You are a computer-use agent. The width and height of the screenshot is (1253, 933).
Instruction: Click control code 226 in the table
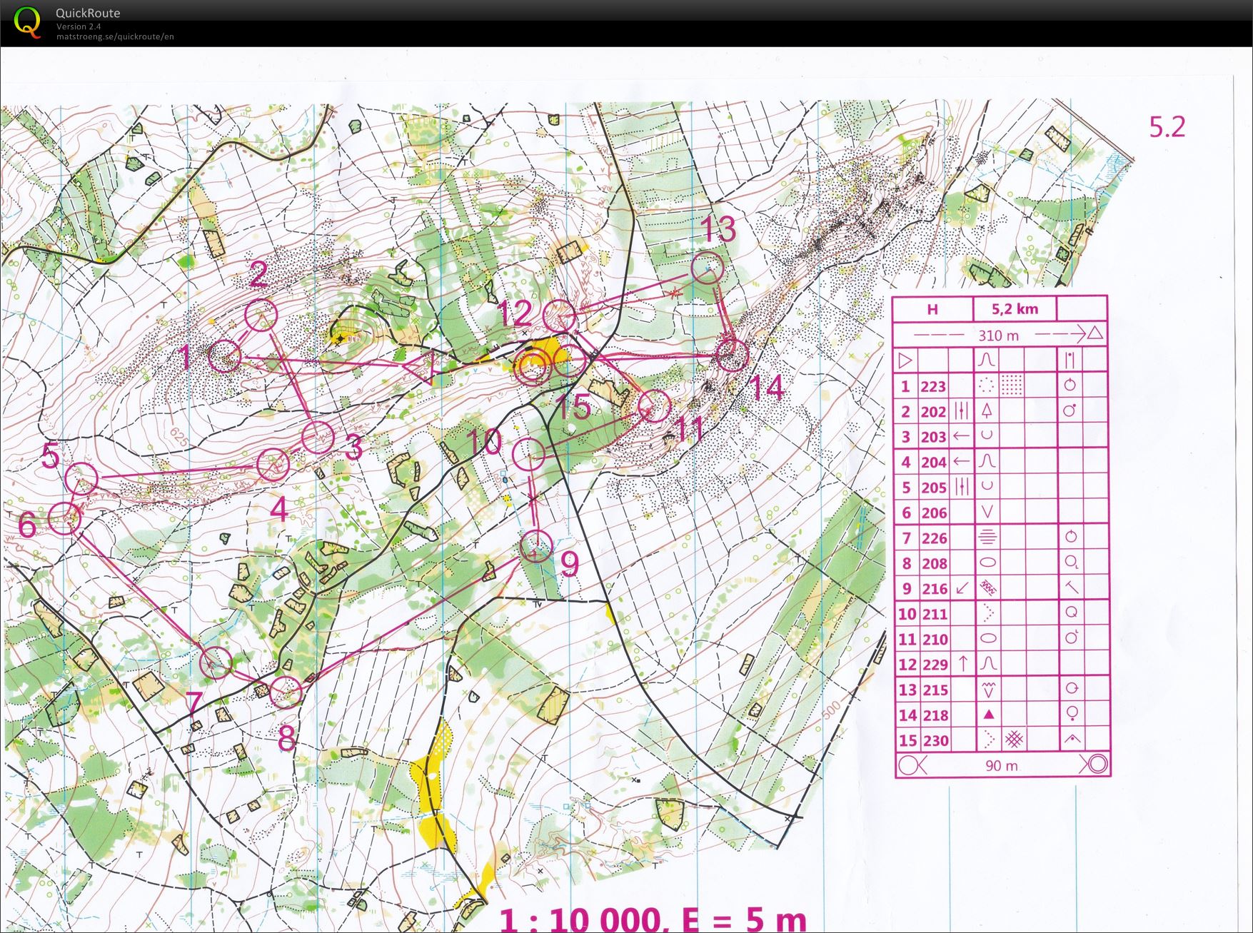pos(934,538)
